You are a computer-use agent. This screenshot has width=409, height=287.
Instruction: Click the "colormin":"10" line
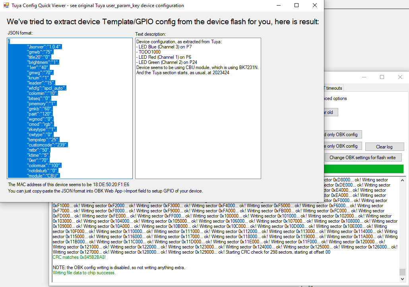click(42, 93)
